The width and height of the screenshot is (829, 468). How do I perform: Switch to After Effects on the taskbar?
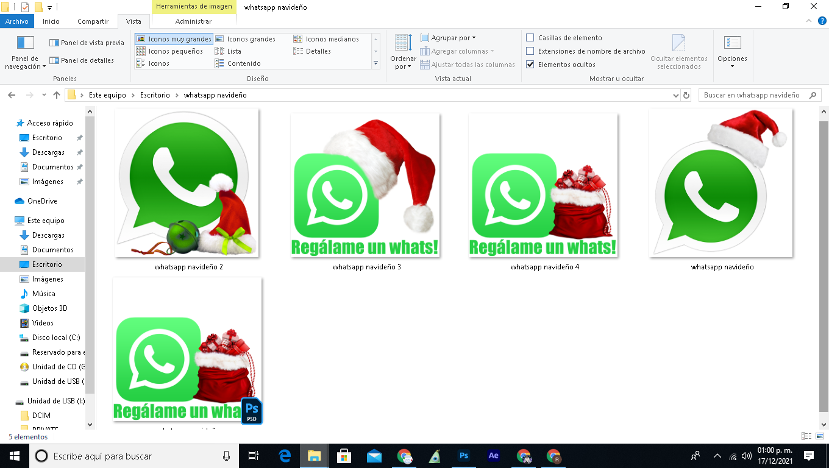(x=494, y=456)
